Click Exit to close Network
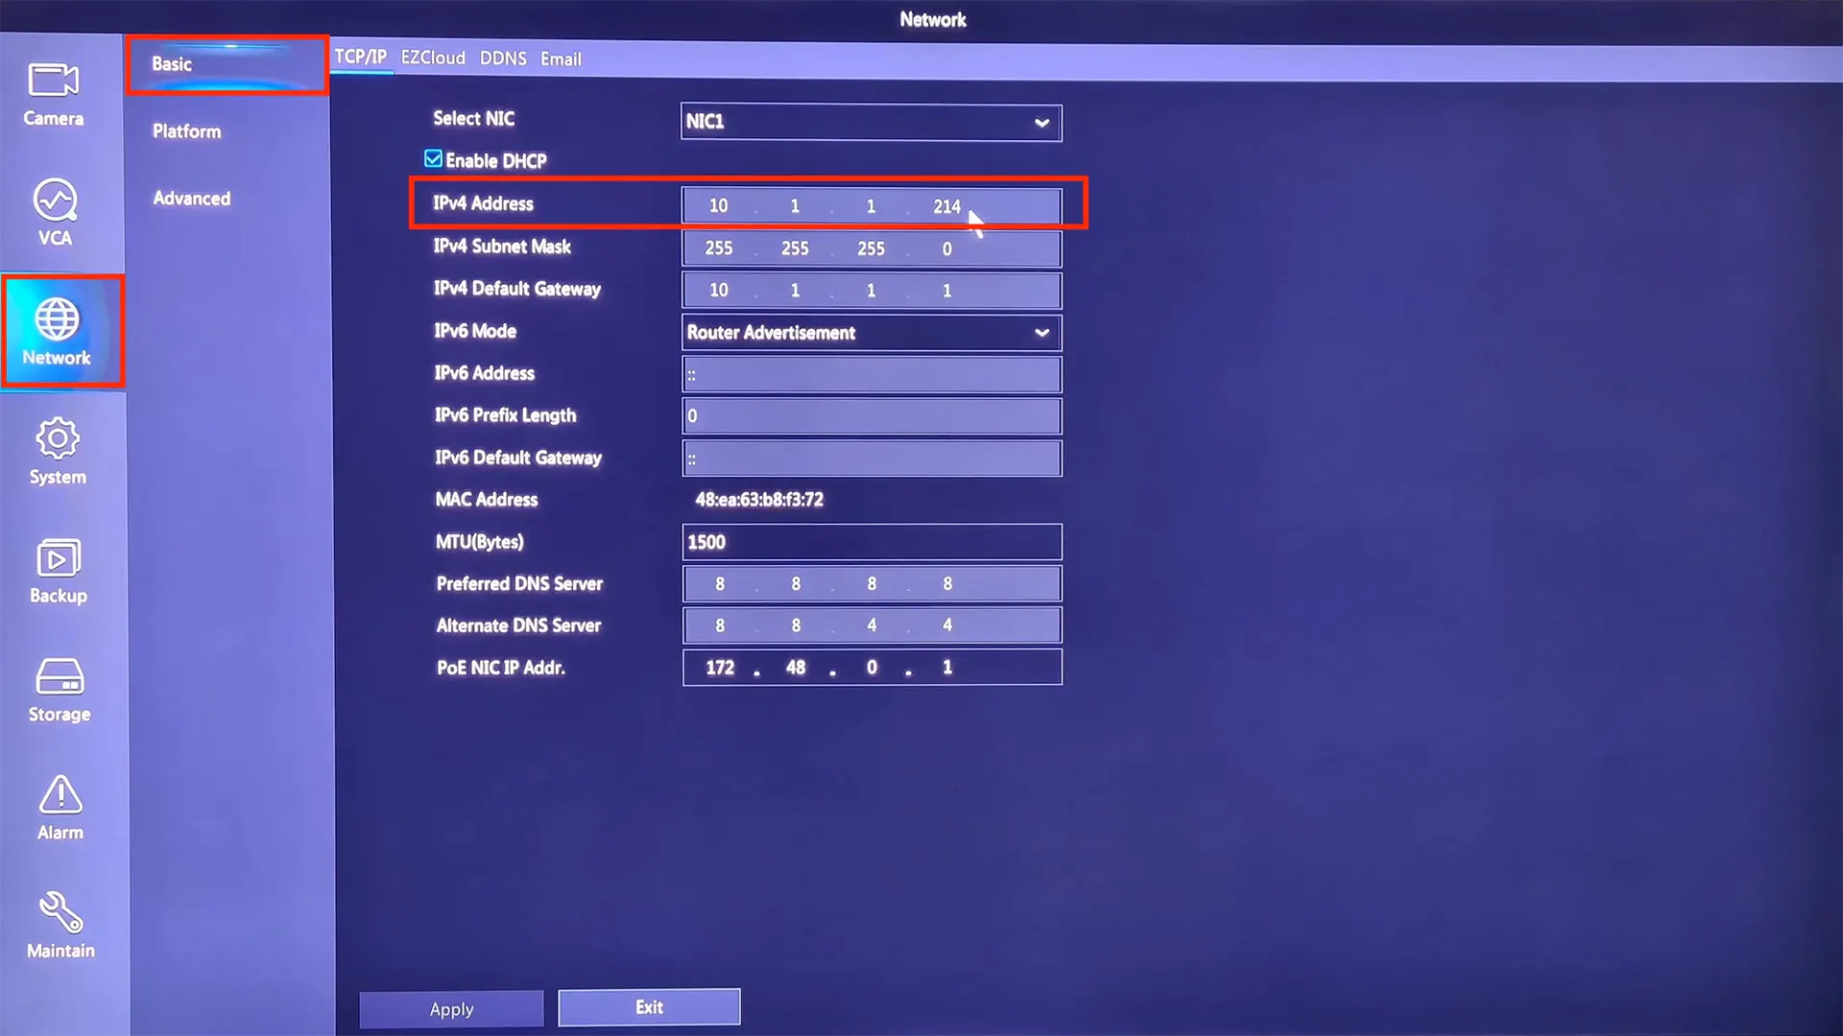Viewport: 1843px width, 1036px height. coord(648,1007)
